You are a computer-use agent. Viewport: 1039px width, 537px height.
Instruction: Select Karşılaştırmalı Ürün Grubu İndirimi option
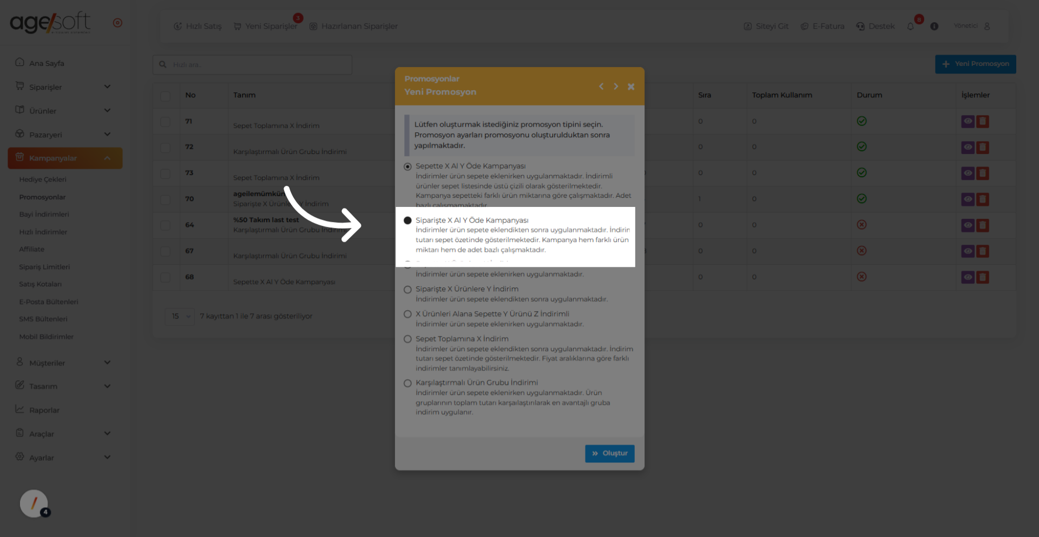407,383
